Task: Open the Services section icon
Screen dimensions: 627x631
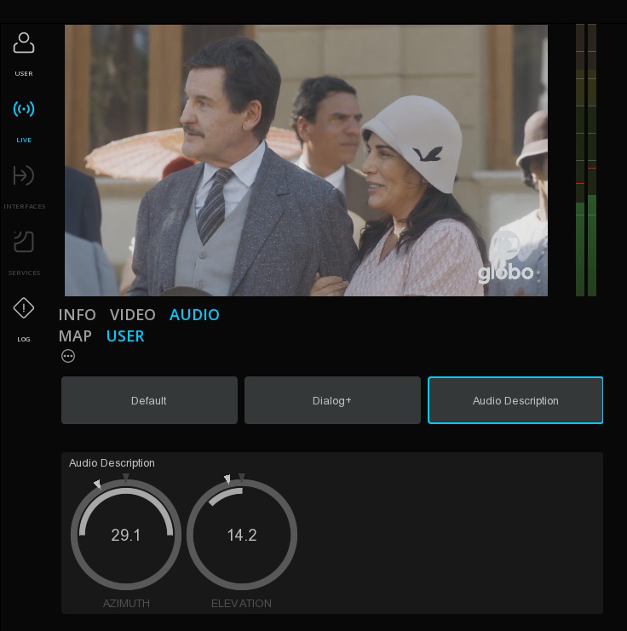Action: (x=24, y=242)
